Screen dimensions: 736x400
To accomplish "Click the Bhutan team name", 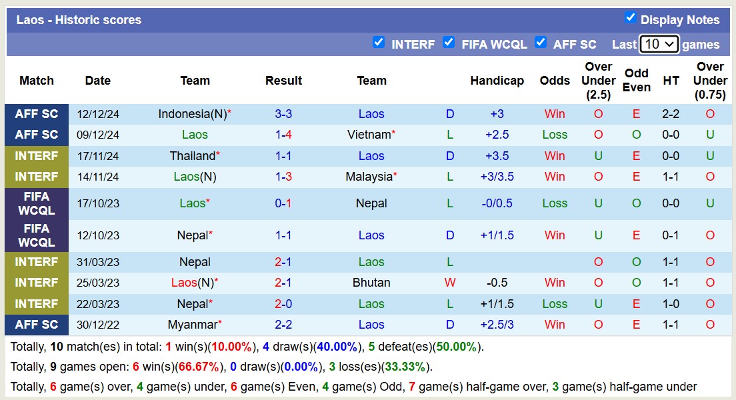I will pyautogui.click(x=371, y=283).
